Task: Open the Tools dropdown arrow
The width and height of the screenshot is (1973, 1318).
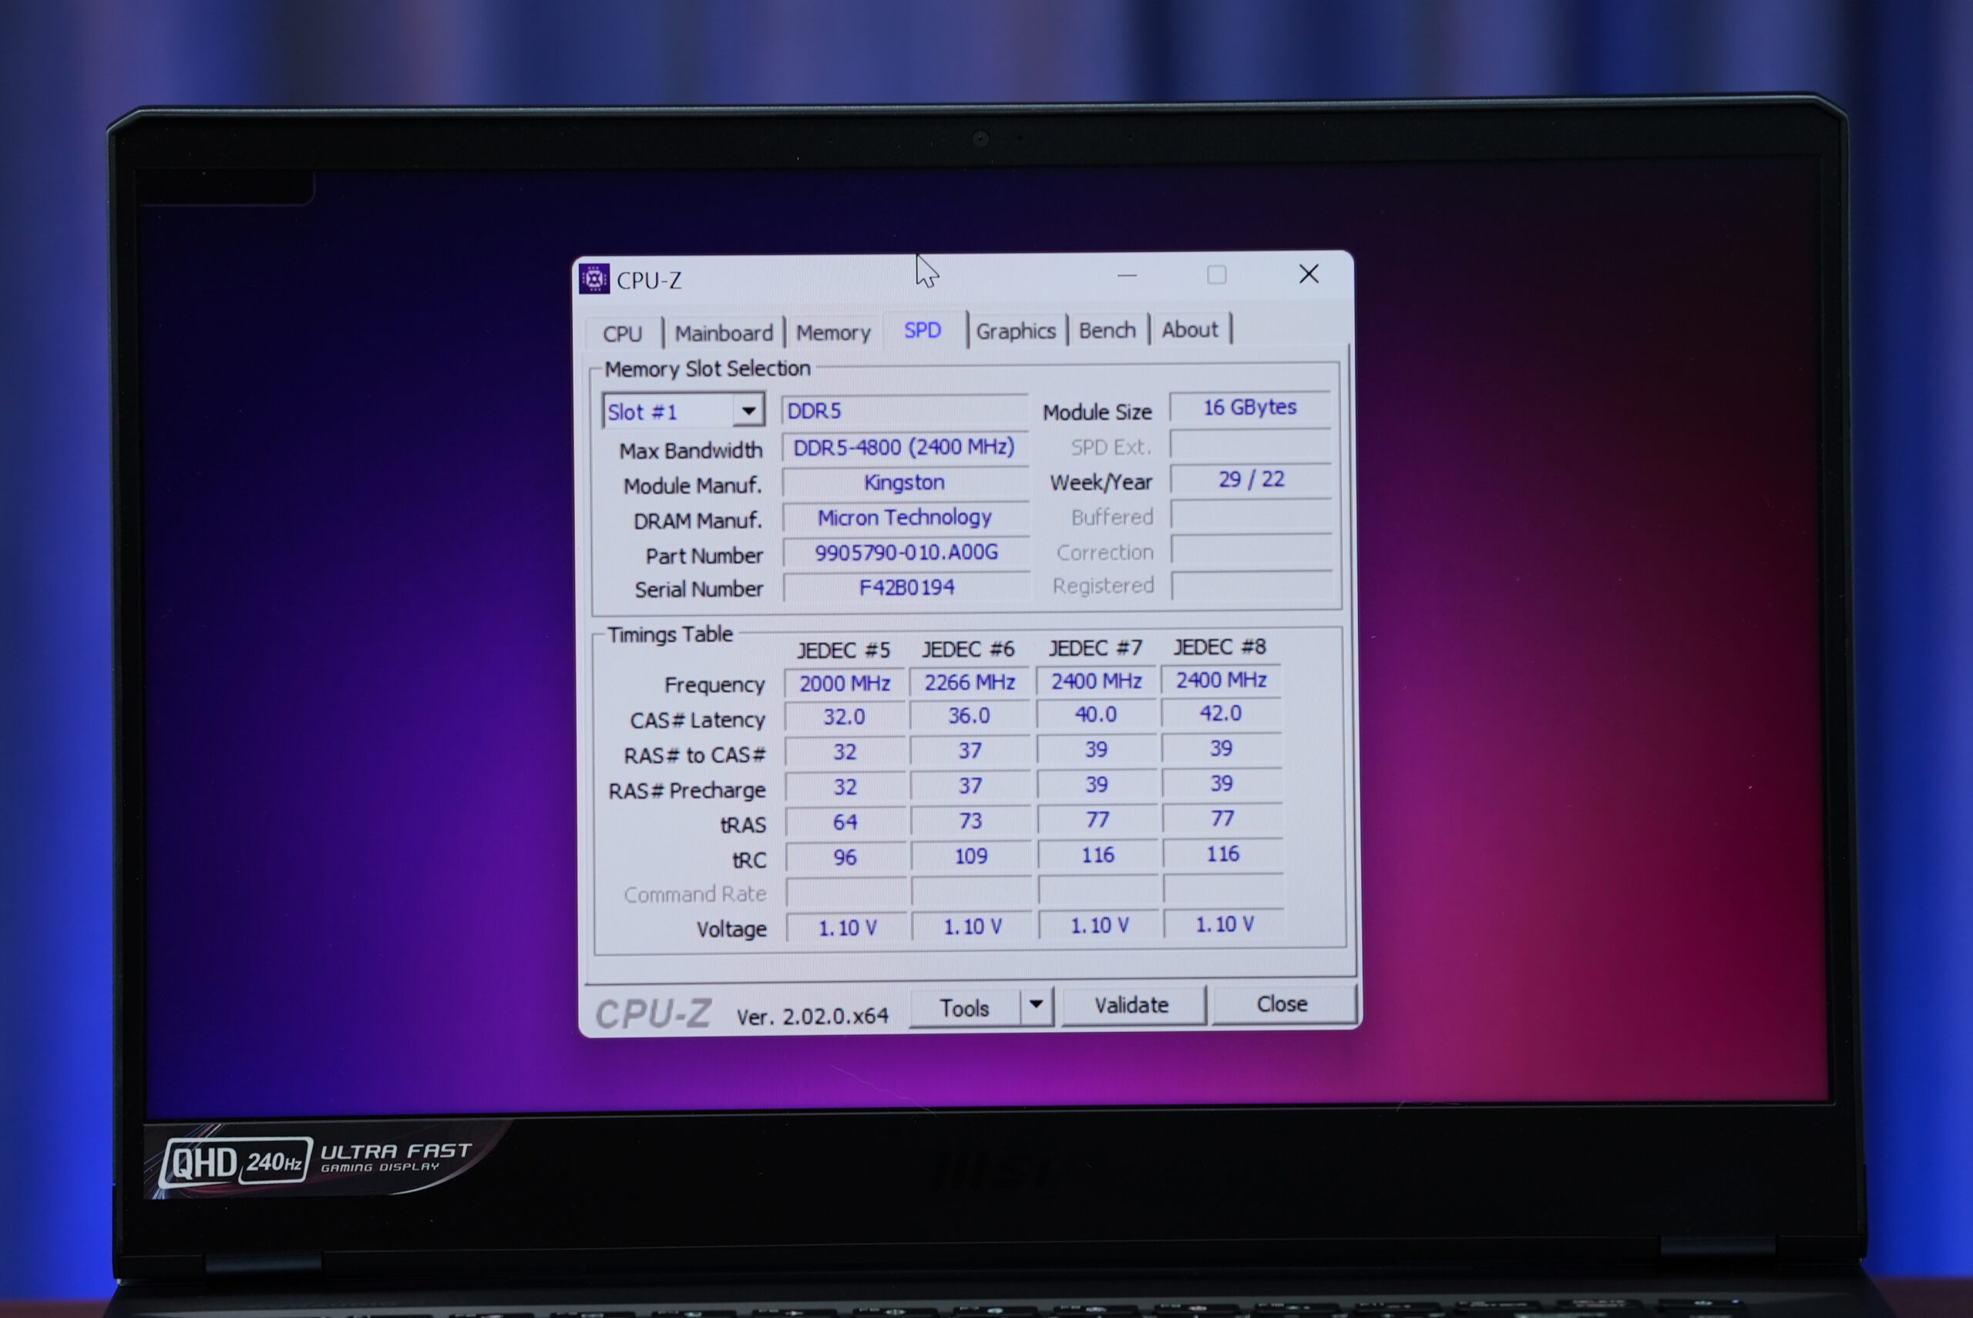Action: pos(1036,1004)
